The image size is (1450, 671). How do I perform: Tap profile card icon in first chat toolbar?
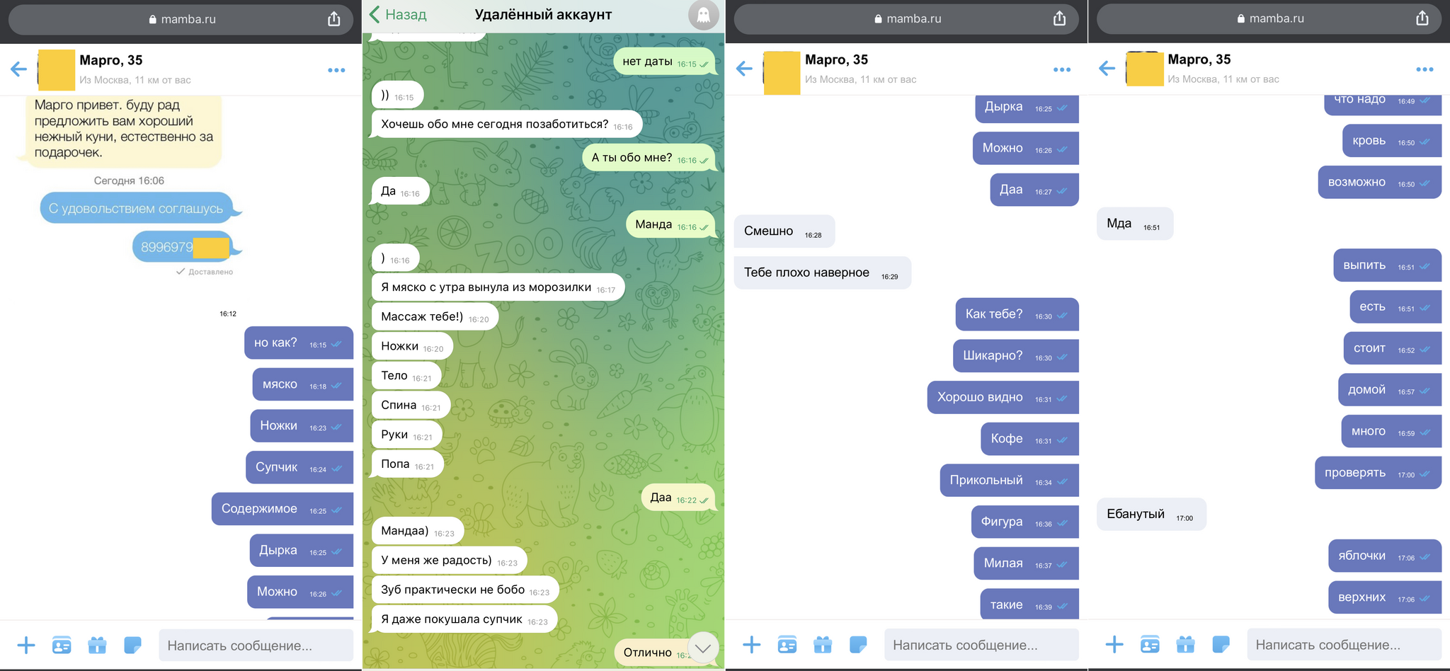(62, 645)
